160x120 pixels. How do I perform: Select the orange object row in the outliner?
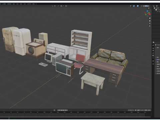point(158,11)
